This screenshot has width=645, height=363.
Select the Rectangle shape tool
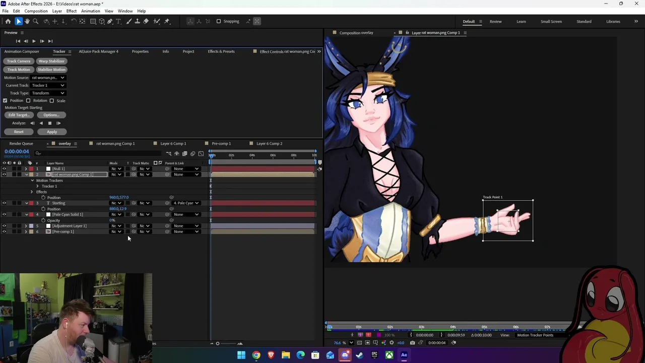[93, 21]
